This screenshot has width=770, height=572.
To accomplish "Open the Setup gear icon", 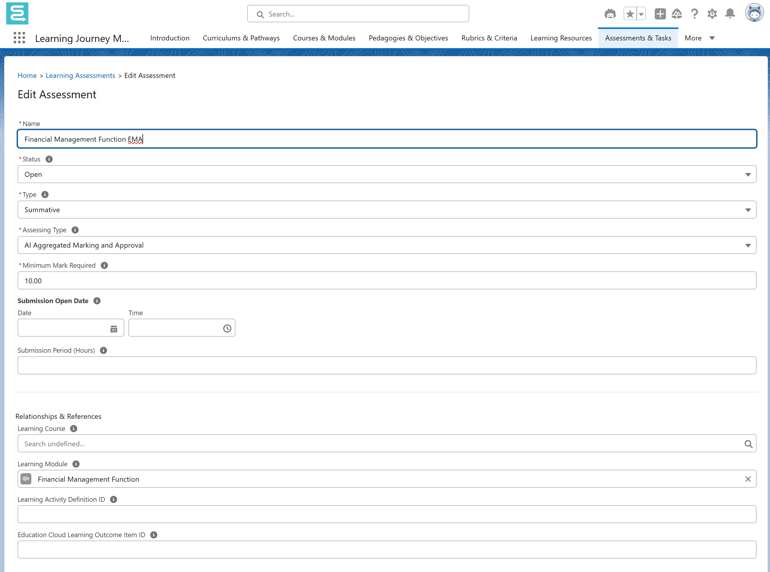I will [x=712, y=14].
